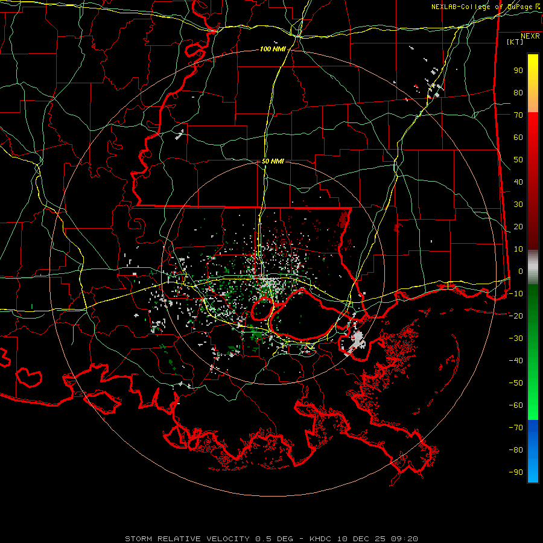Click the positive 70 kt scale label
543x543 pixels.
pyautogui.click(x=518, y=115)
